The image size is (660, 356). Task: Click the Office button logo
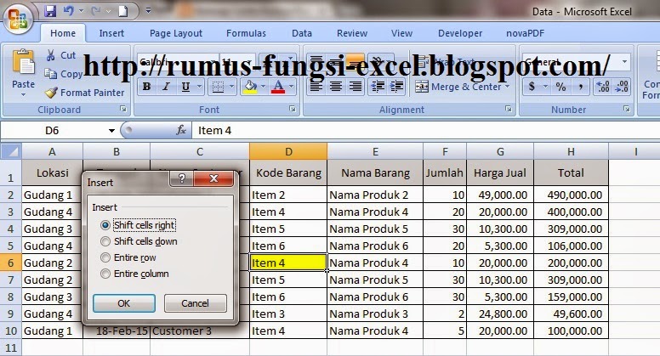click(18, 20)
